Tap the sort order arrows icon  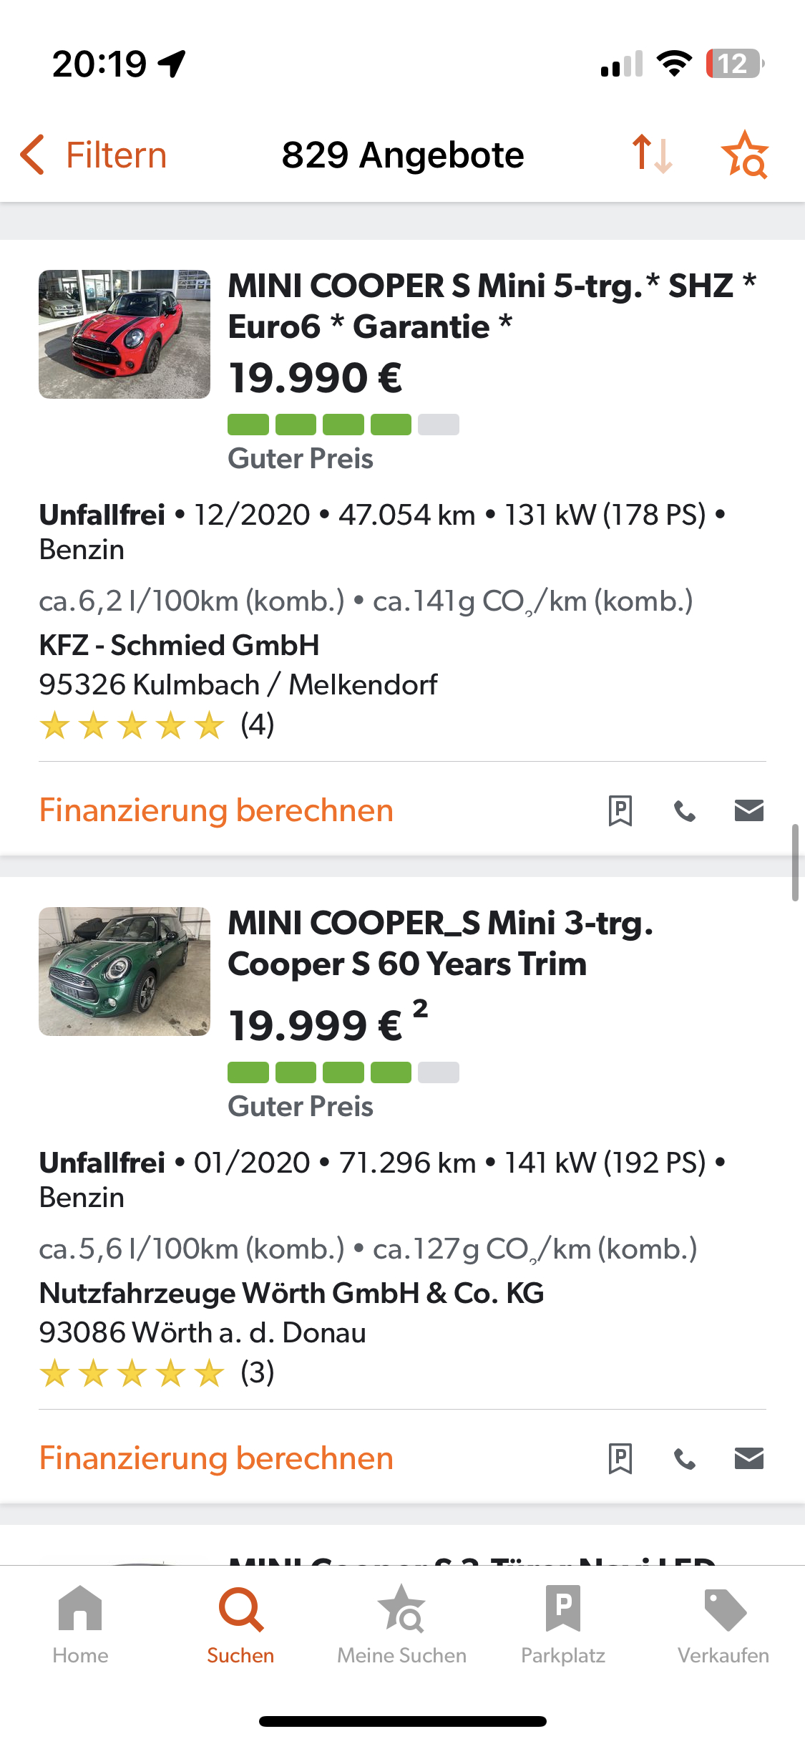652,154
